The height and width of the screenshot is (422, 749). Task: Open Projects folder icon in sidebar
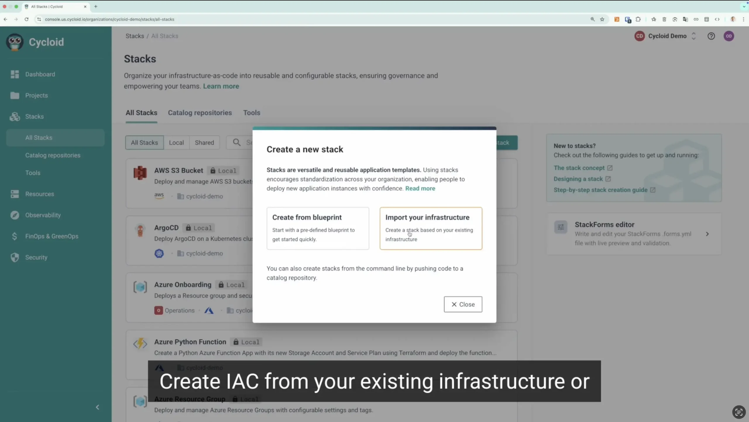click(15, 95)
